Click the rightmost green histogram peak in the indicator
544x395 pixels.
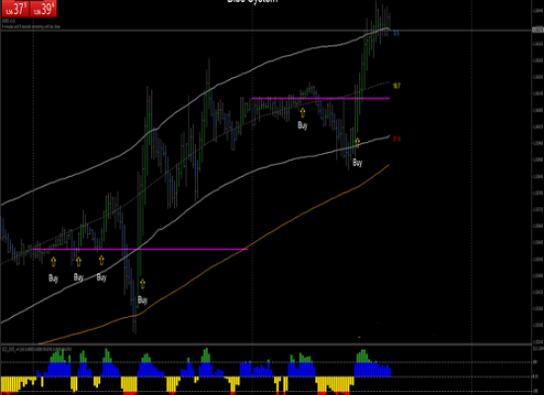(x=363, y=356)
